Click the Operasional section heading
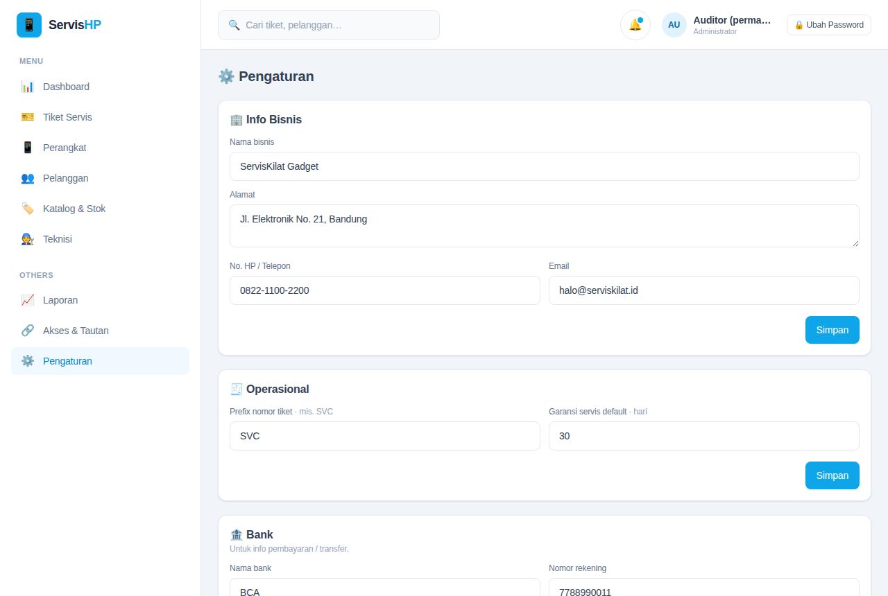Screen dimensions: 888x596 click(269, 389)
